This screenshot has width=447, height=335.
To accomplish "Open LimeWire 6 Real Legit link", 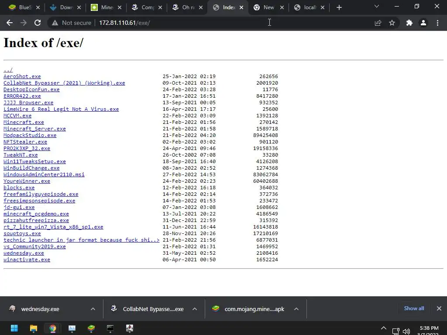I will [x=61, y=109].
